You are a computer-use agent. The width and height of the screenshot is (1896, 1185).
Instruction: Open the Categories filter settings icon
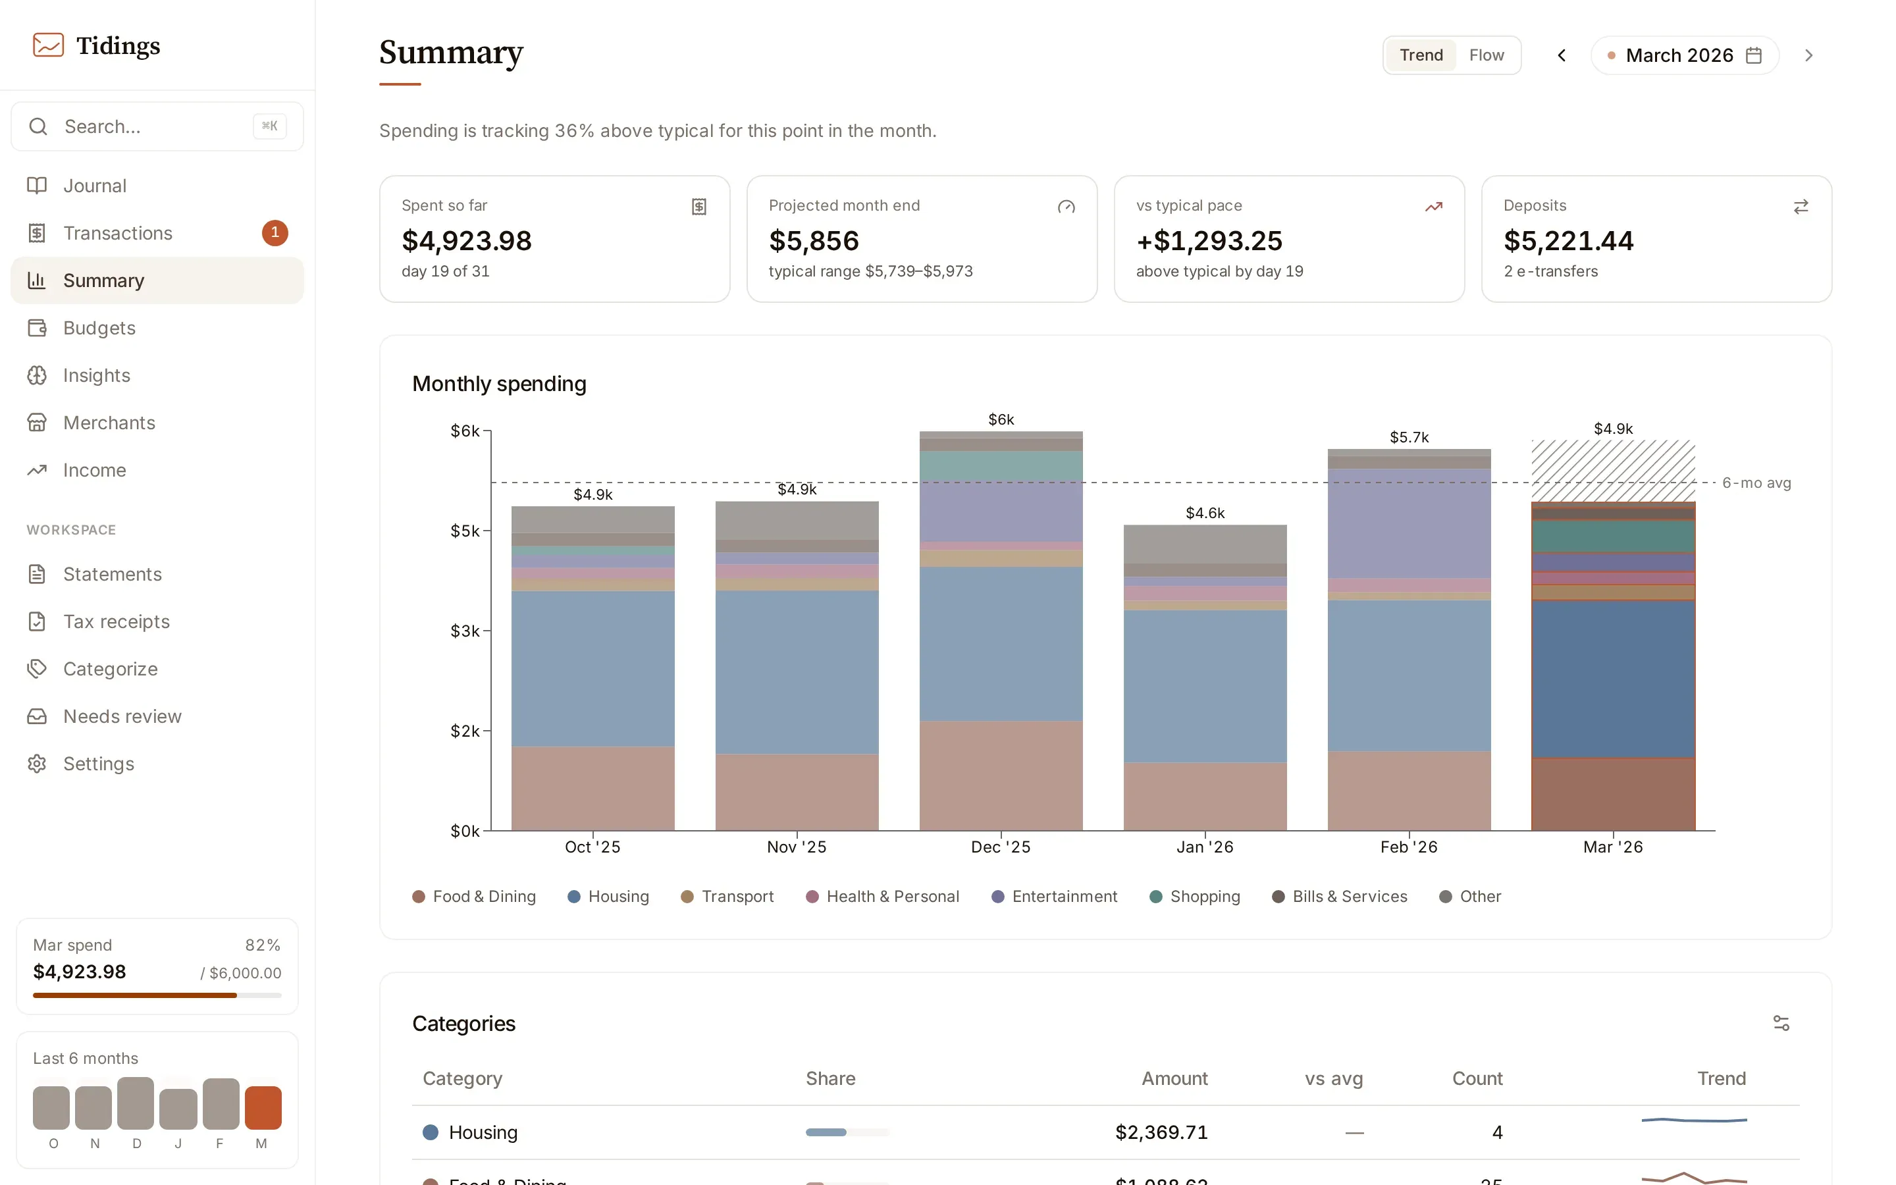point(1781,1023)
